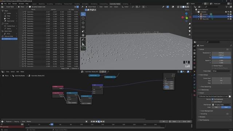Open the Frame Rate dropdown

[221, 71]
